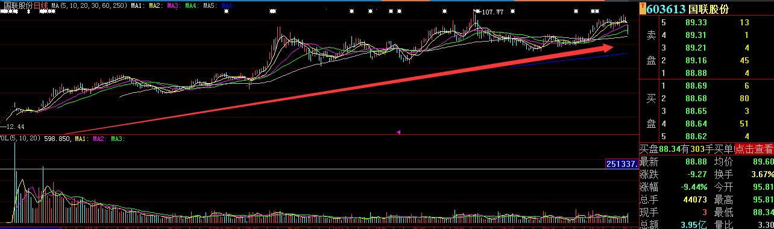The image size is (774, 229).
Task: Click sell level 5 price 89.33
Action: point(696,22)
